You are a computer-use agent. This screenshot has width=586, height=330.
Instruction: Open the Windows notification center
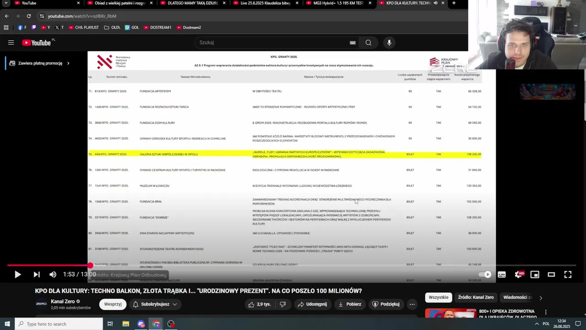pyautogui.click(x=578, y=324)
